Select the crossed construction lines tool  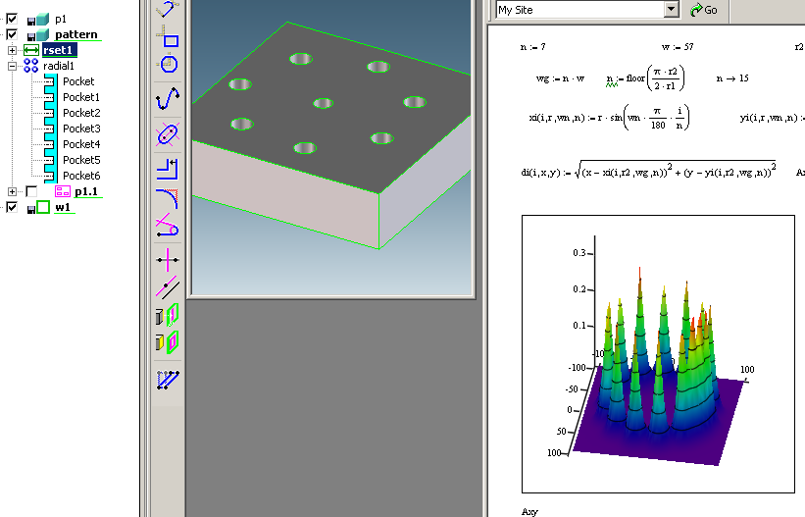(168, 260)
